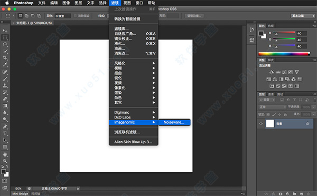Choose 转换为智能滤镜 menu item
The width and height of the screenshot is (317, 196).
tap(134, 19)
